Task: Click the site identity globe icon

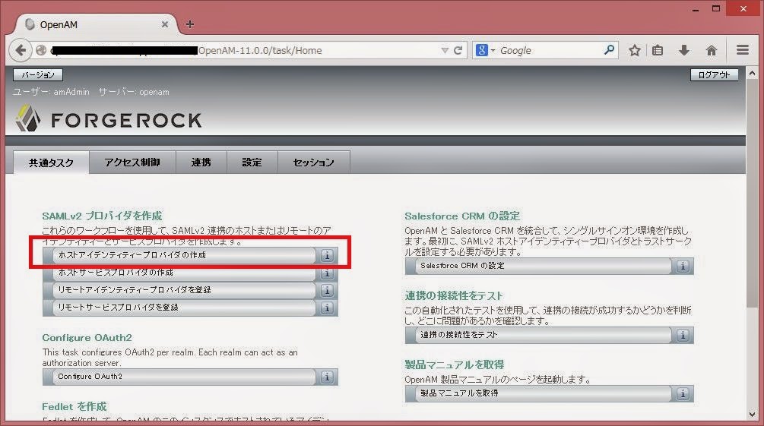Action: pos(41,50)
